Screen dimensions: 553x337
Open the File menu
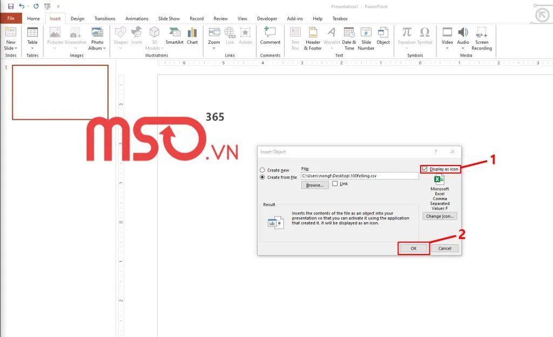(x=11, y=18)
